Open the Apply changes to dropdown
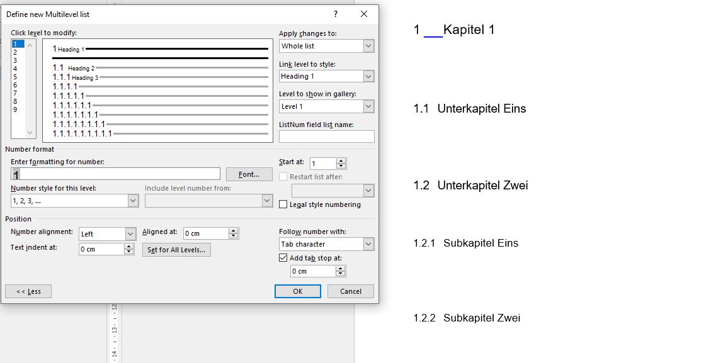The width and height of the screenshot is (728, 363). coord(368,46)
